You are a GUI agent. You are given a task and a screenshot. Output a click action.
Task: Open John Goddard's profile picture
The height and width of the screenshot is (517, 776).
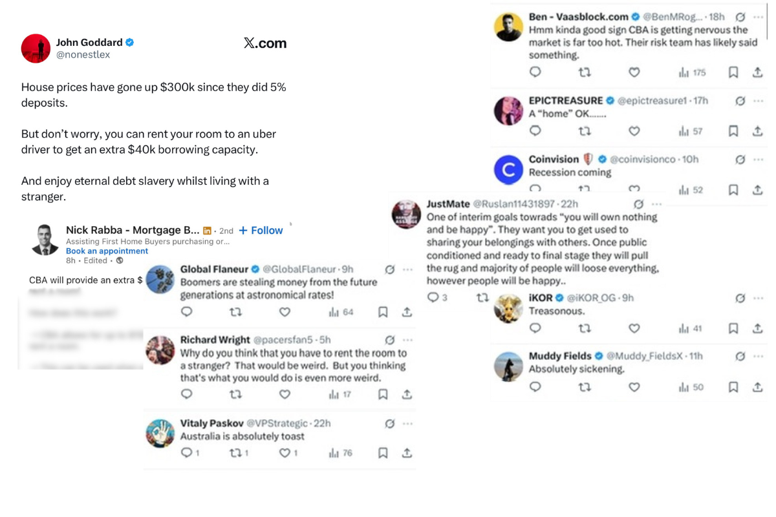(36, 48)
